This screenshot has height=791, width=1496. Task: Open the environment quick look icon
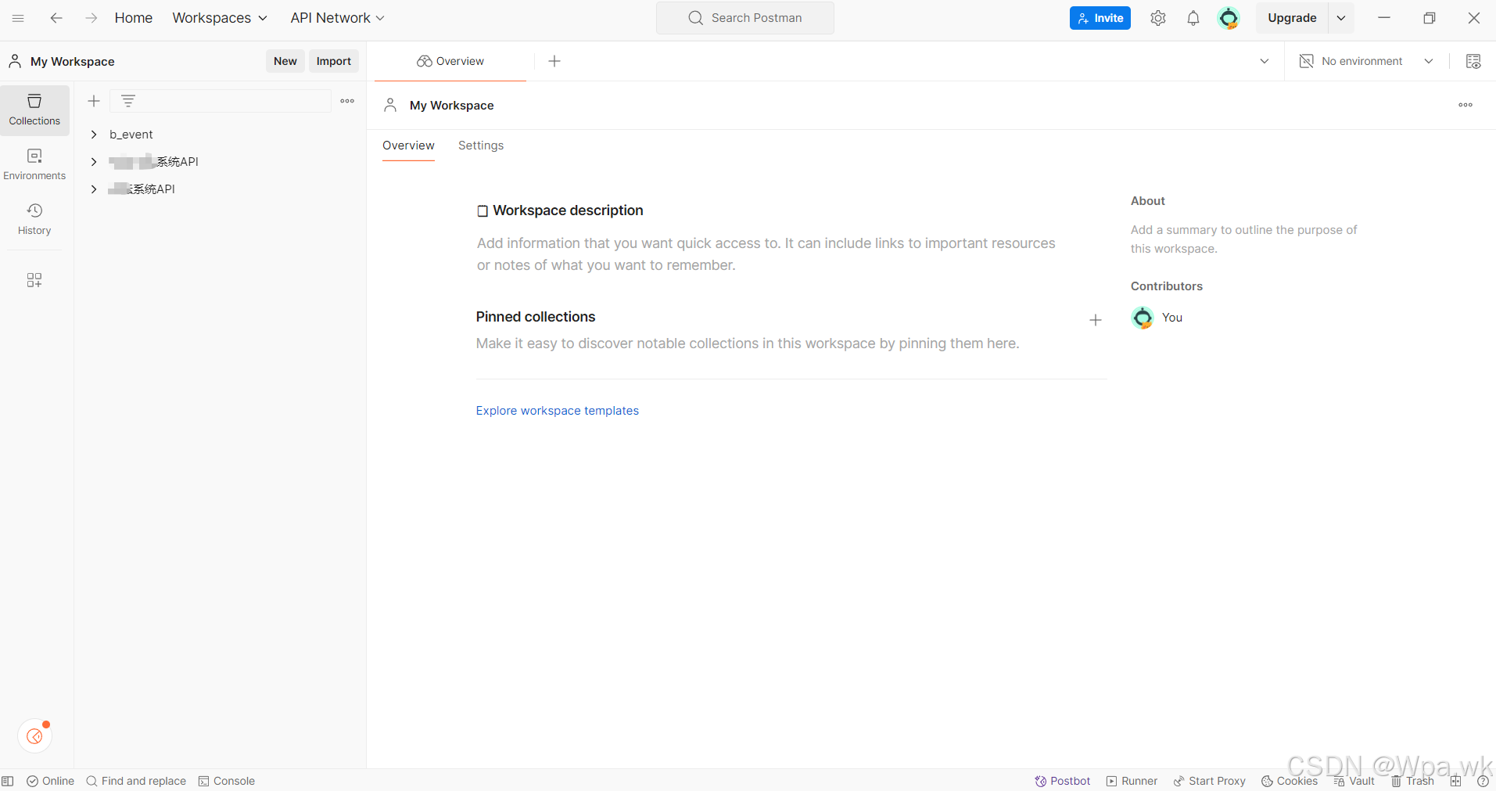point(1473,61)
